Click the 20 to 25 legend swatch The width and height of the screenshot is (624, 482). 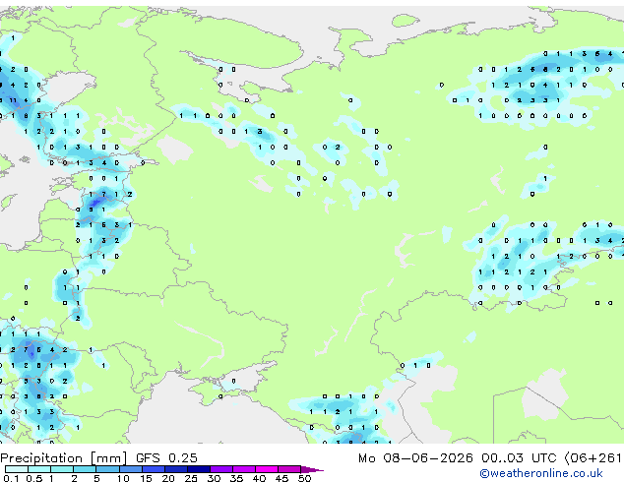tap(175, 469)
